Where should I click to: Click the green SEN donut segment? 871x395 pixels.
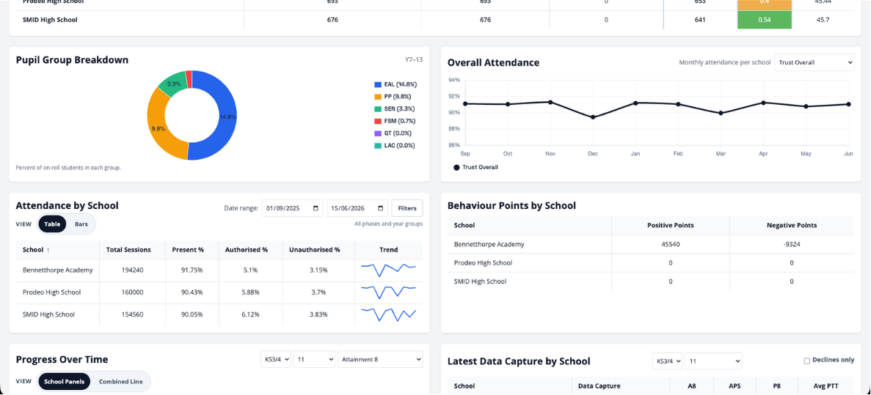coord(172,84)
